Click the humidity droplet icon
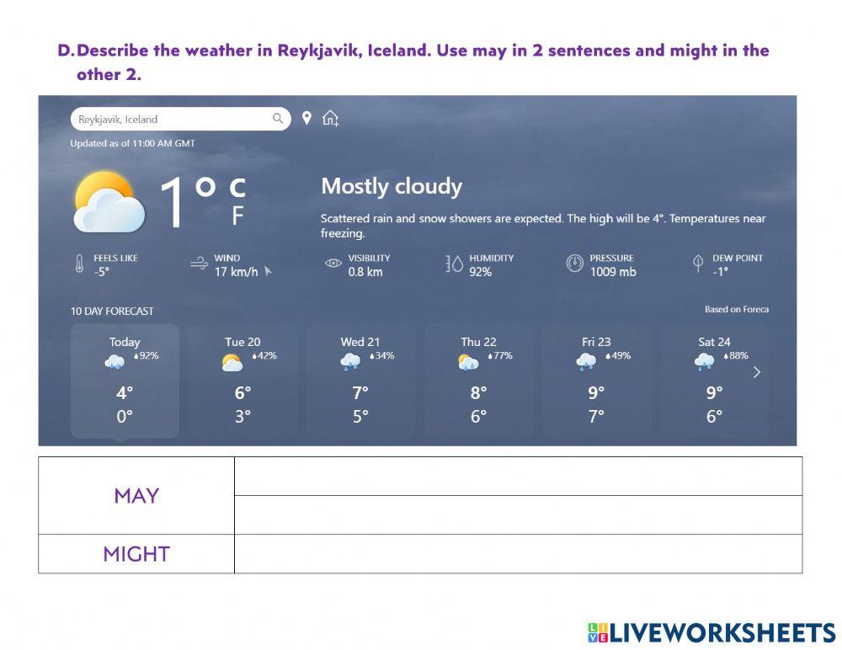 [455, 264]
